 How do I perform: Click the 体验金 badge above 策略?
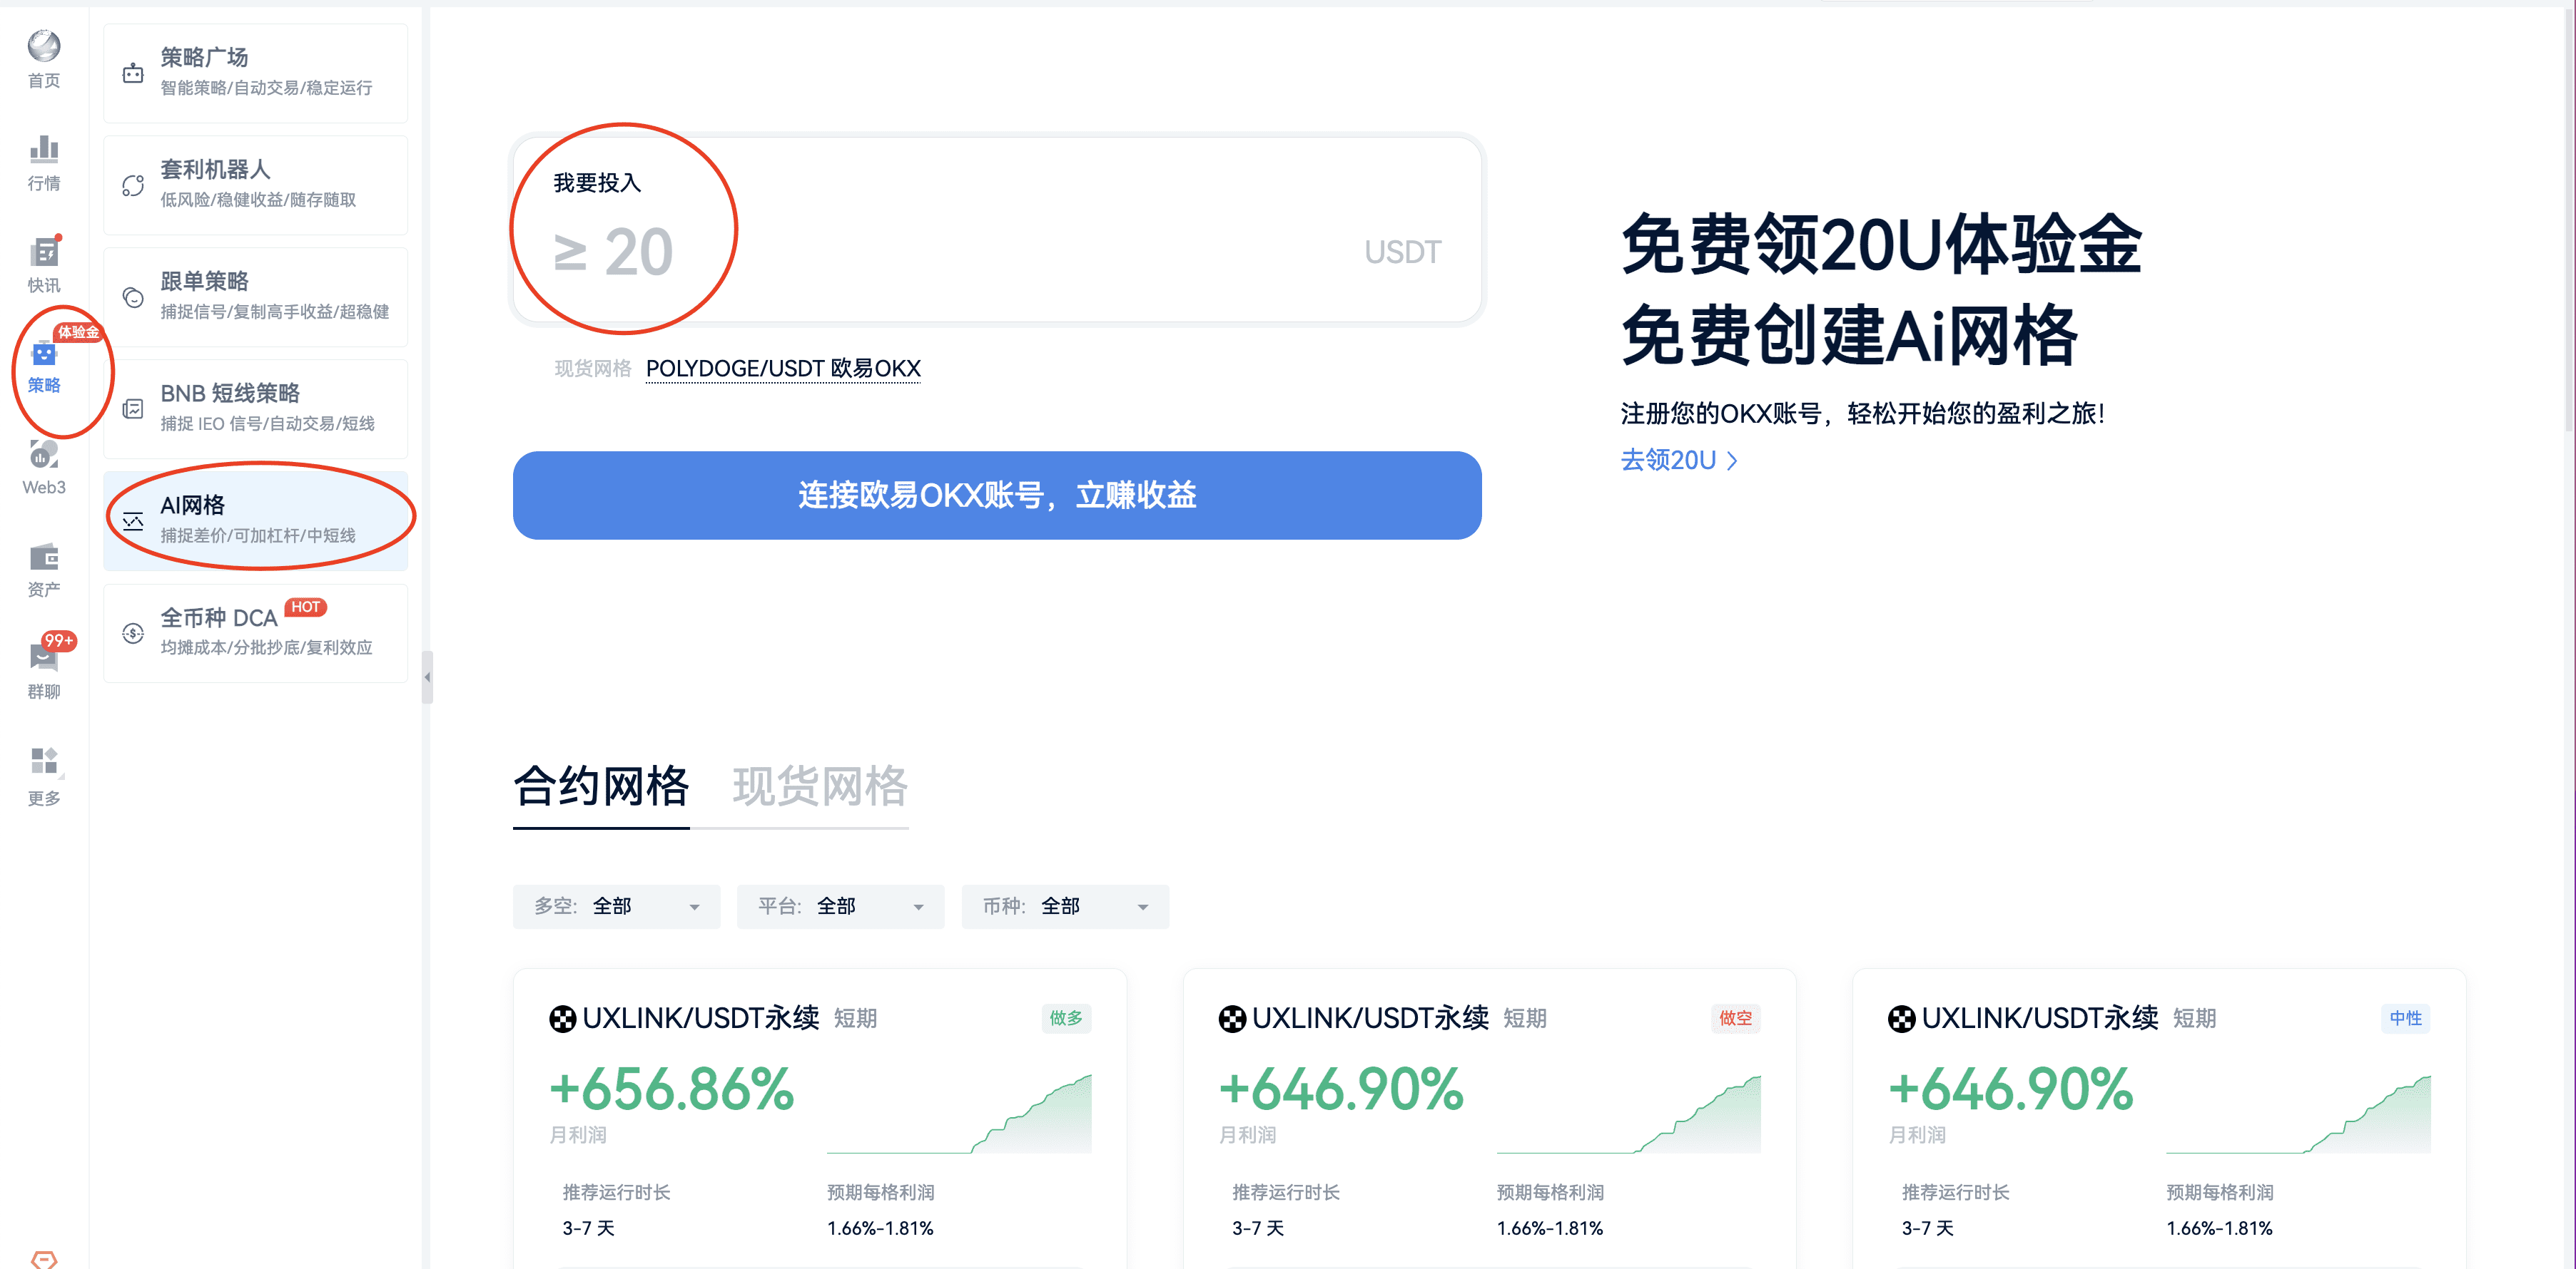click(x=78, y=332)
